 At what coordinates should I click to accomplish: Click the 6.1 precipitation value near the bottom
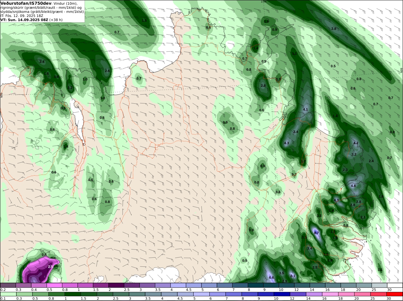click(292, 276)
